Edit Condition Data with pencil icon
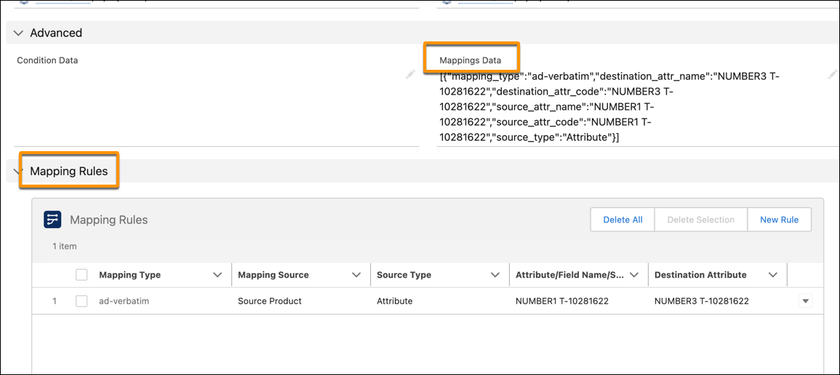The width and height of the screenshot is (840, 375). pyautogui.click(x=411, y=74)
